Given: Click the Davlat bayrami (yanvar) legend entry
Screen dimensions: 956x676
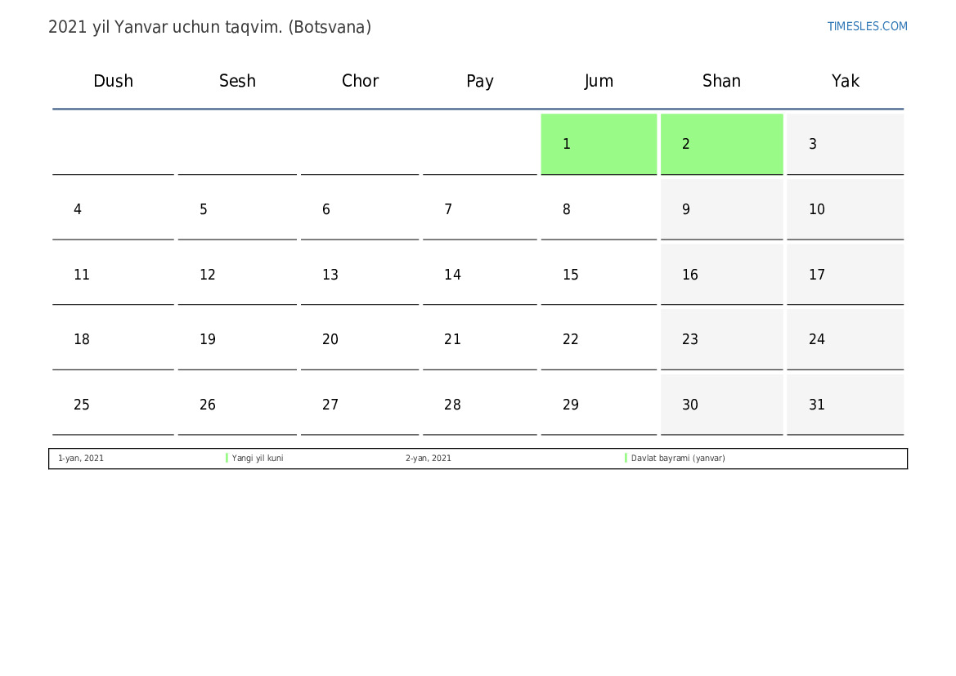Looking at the screenshot, I should point(678,459).
